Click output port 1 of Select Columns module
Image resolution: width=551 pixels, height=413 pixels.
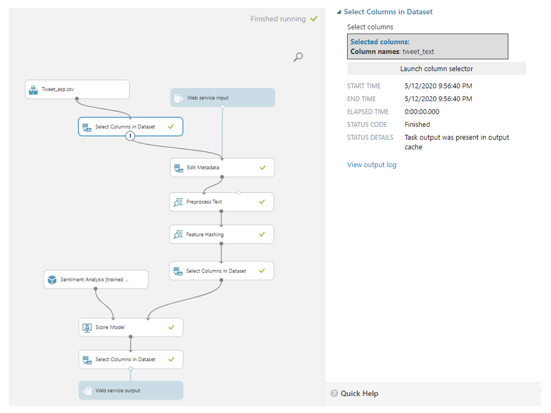(131, 136)
